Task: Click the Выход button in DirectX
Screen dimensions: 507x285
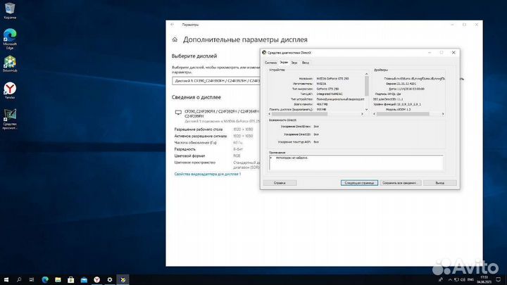Action: (439, 183)
